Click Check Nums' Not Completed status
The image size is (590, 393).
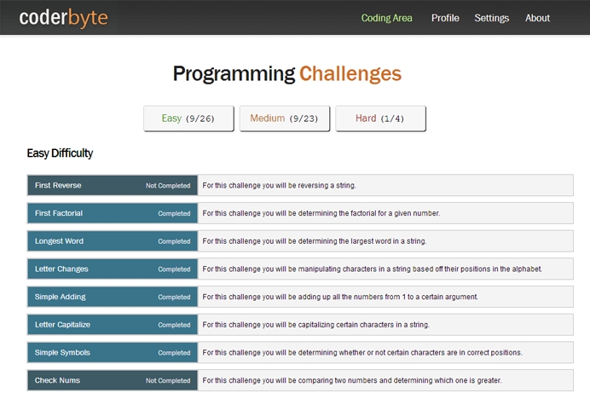pyautogui.click(x=168, y=381)
